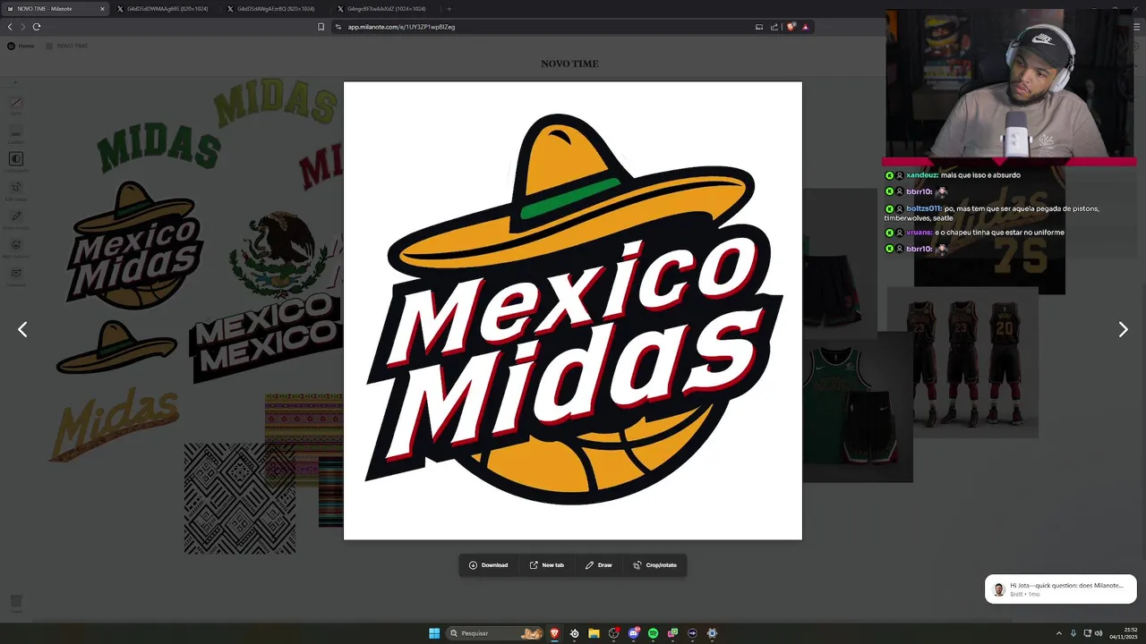Open the Windows Start menu
1146x644 pixels.
tap(434, 633)
